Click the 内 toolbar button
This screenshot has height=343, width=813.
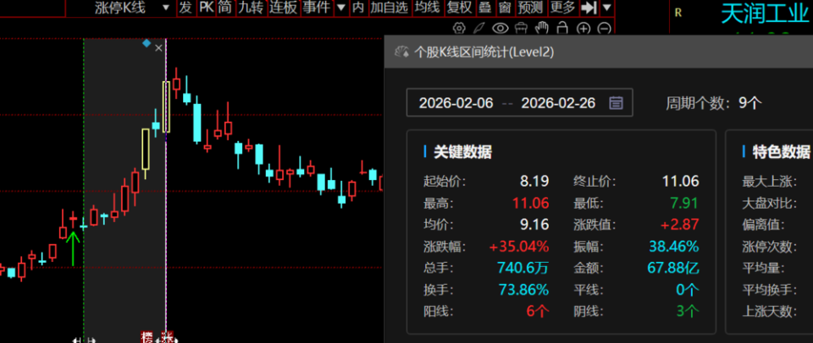pyautogui.click(x=357, y=8)
